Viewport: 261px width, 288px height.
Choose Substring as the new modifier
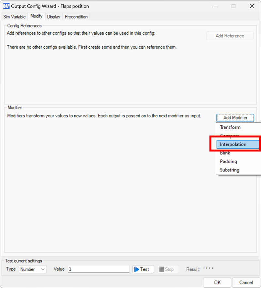coord(229,170)
